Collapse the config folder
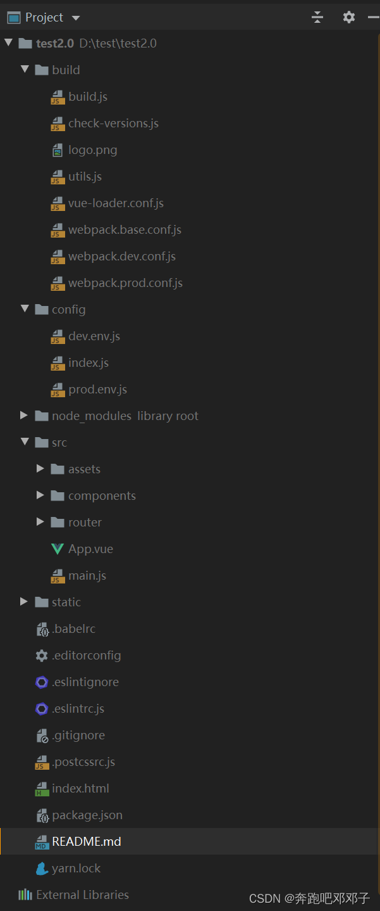 point(25,309)
